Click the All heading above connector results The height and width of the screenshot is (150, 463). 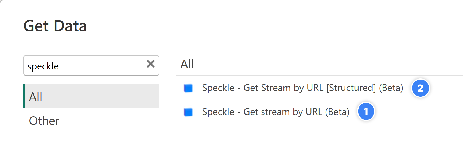tap(187, 64)
